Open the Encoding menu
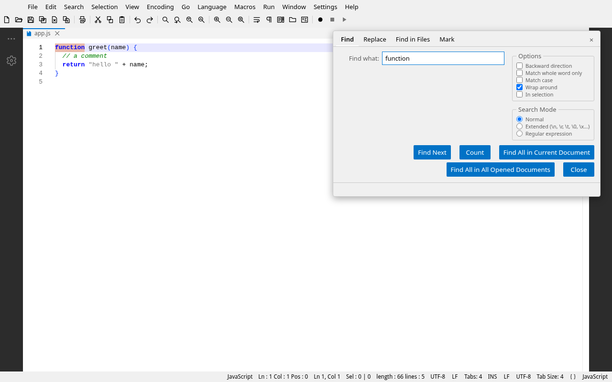Screen dimensions: 612x382 pos(160,7)
